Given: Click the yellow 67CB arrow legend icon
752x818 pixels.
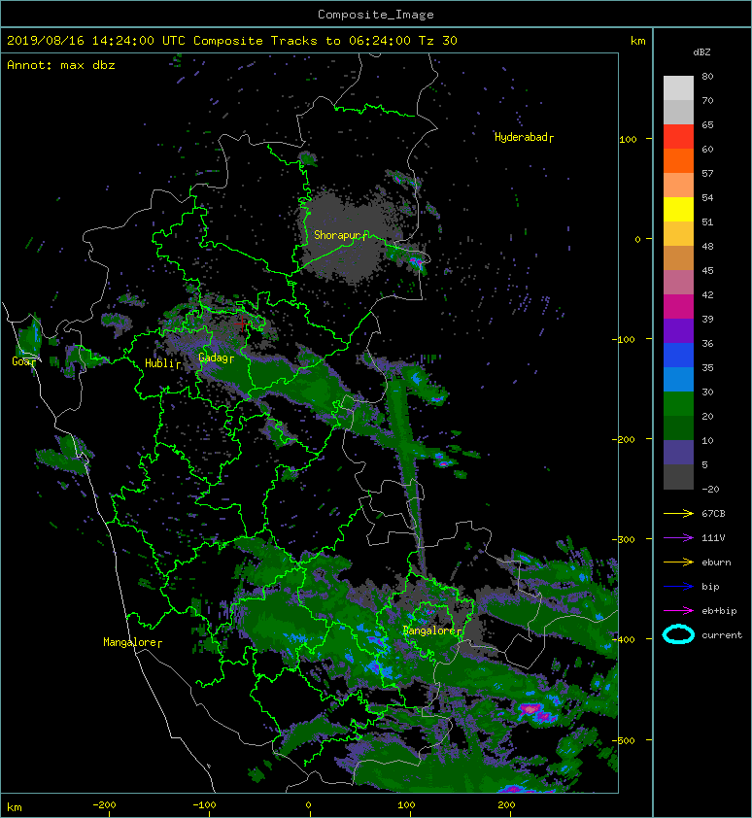Looking at the screenshot, I should 678,513.
